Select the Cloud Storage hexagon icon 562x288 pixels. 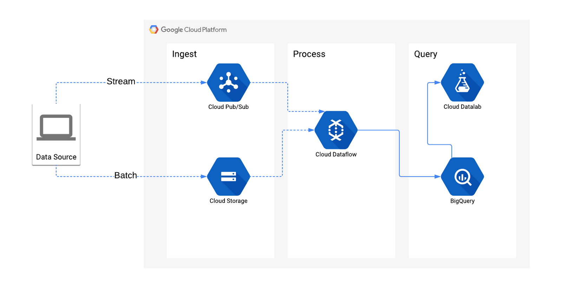(229, 176)
